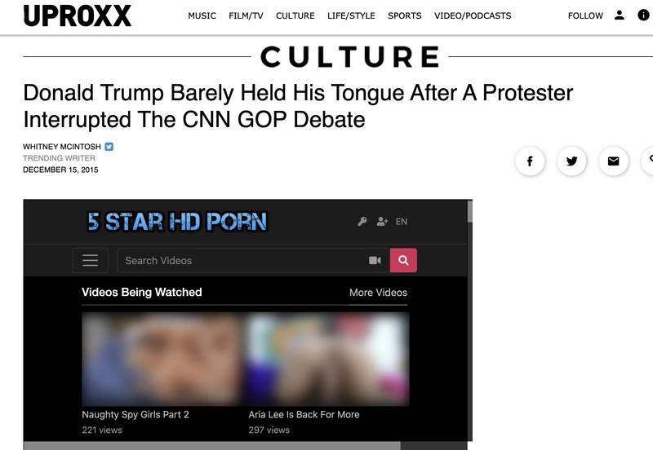The height and width of the screenshot is (450, 653).
Task: Click the UPROXX logo
Action: [x=77, y=15]
